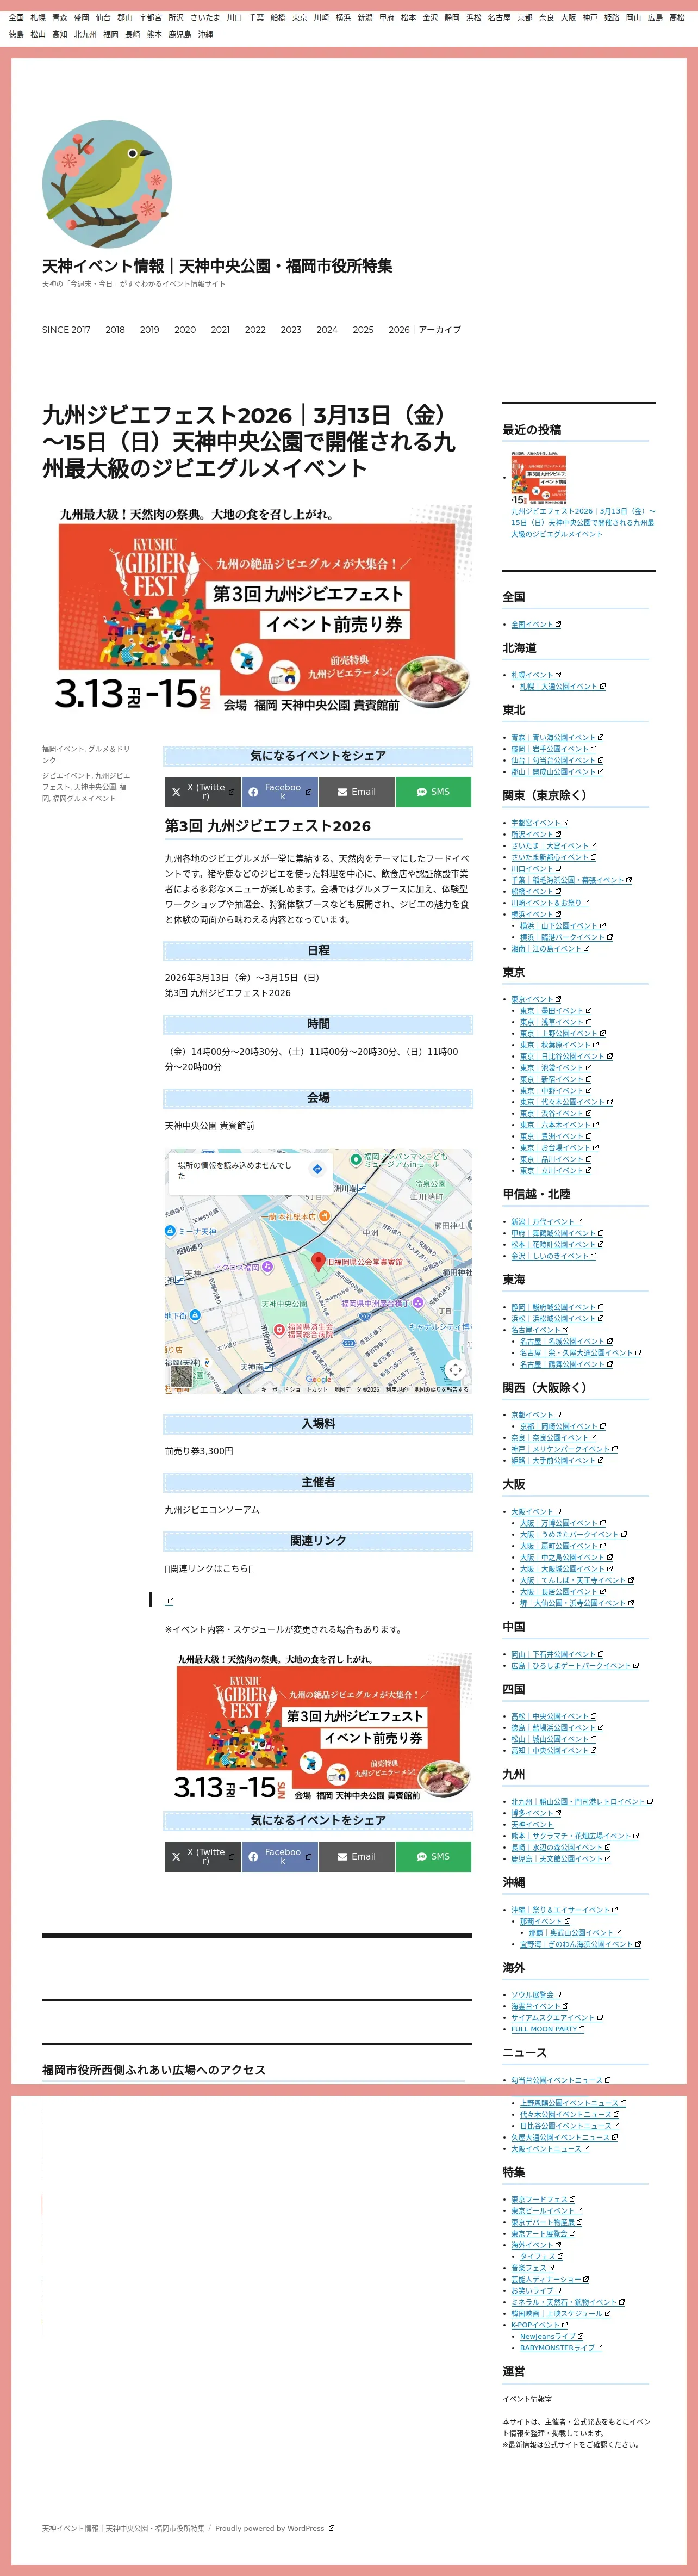Viewport: 698px width, 2576px height.
Task: Open the 2023 archive menu item
Action: [x=291, y=329]
